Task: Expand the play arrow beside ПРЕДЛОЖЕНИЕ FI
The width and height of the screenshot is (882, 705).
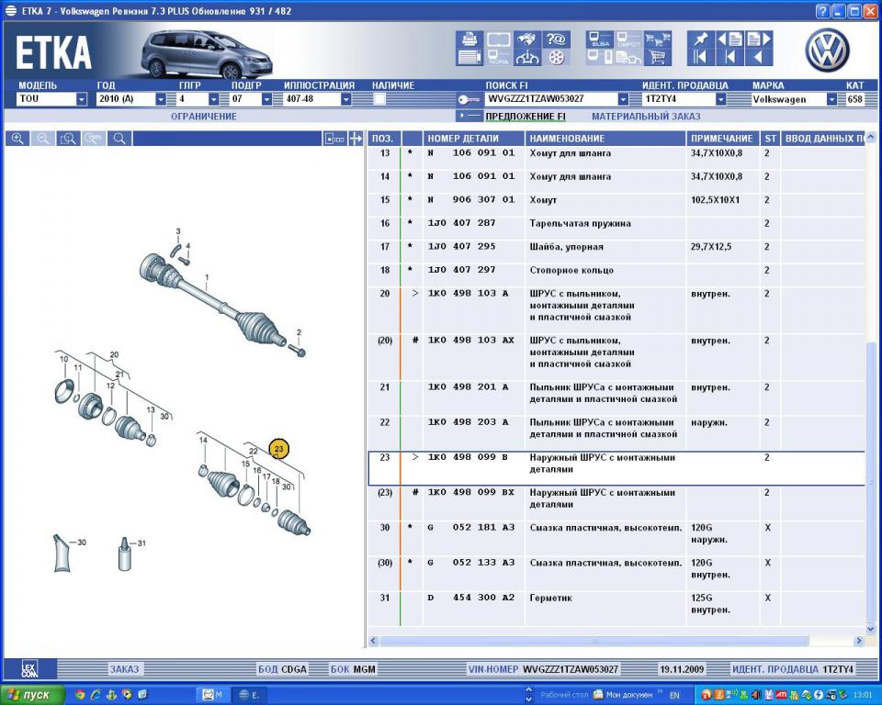Action: pyautogui.click(x=469, y=116)
